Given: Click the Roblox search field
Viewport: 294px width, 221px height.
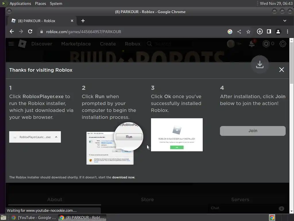Looking at the screenshot, I should click(x=169, y=44).
